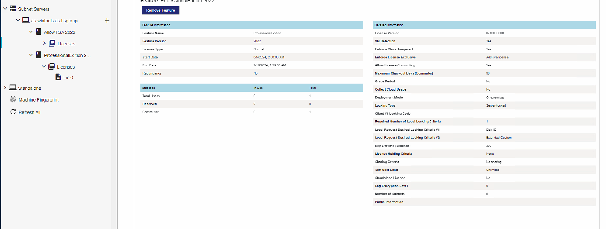The height and width of the screenshot is (229, 606).
Task: Collapse the Subnet Servers tree node
Action: tap(5, 9)
